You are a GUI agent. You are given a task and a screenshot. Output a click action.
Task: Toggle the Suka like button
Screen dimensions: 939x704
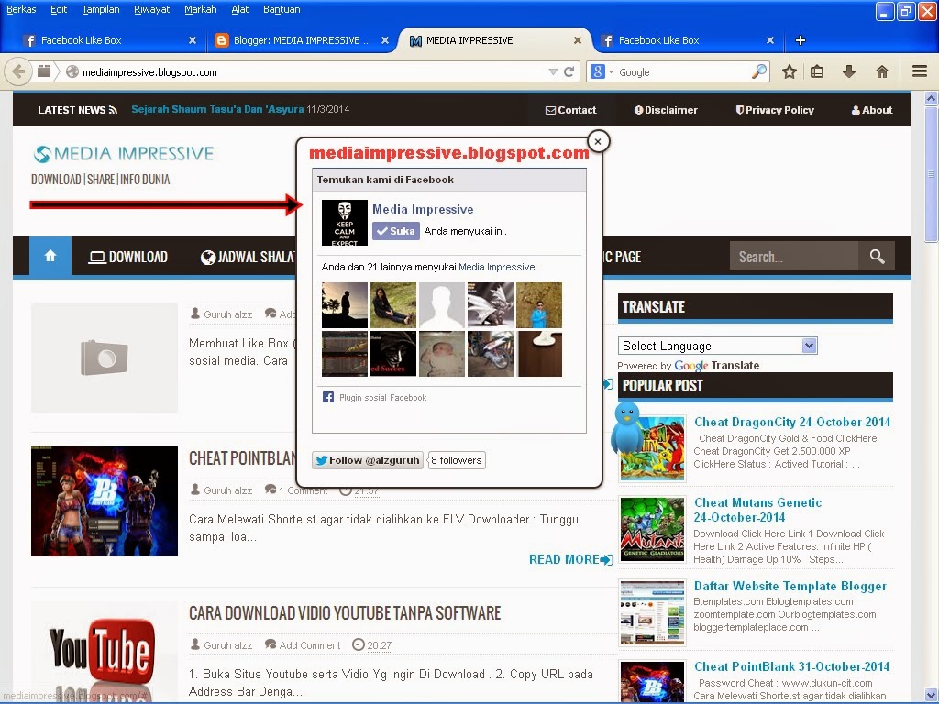coord(396,231)
